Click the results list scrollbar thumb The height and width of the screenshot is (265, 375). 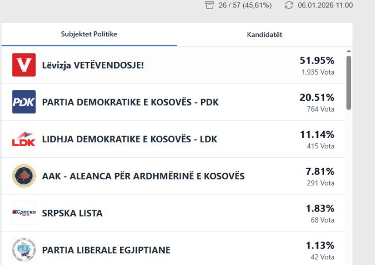(349, 83)
